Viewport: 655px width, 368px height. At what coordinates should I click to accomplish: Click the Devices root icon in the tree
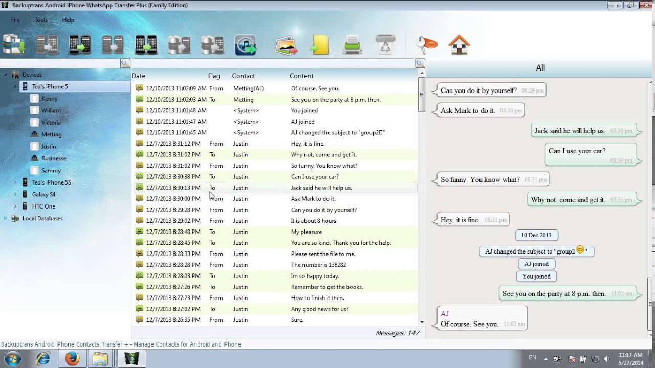tap(15, 75)
